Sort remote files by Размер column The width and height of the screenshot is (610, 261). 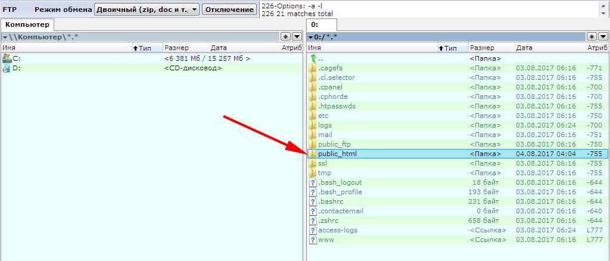(x=482, y=48)
